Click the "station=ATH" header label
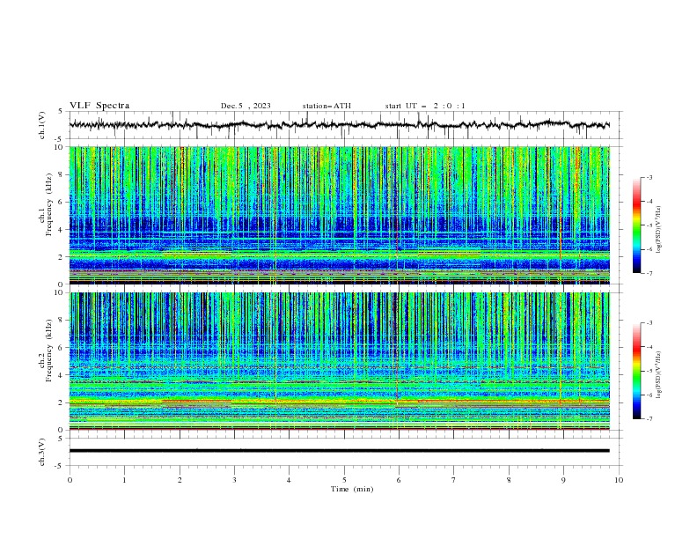 tap(326, 106)
